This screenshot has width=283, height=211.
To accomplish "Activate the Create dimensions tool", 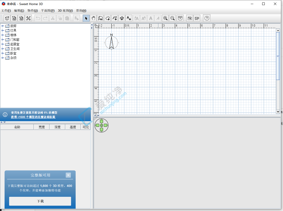I will coord(122,18).
